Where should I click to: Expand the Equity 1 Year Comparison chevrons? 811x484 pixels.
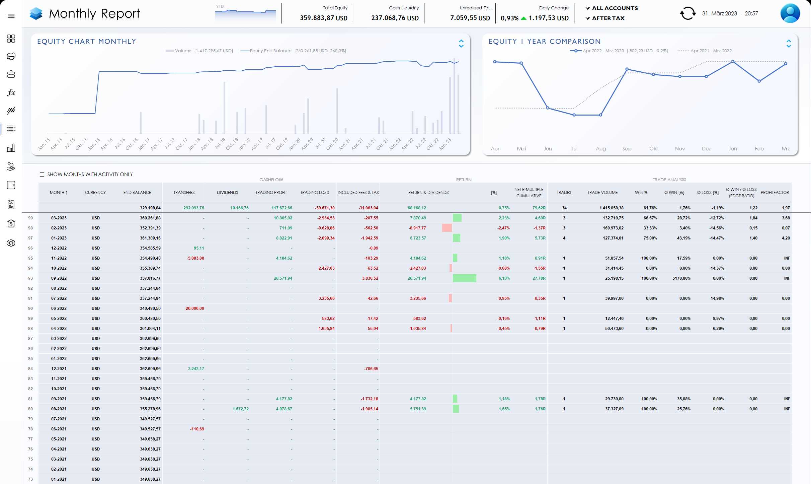coord(789,44)
